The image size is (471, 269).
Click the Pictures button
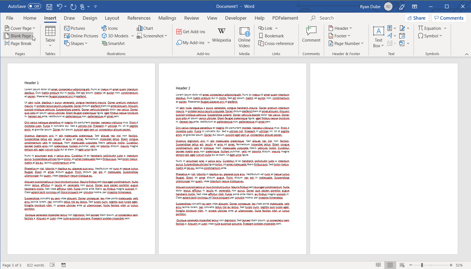[75, 28]
